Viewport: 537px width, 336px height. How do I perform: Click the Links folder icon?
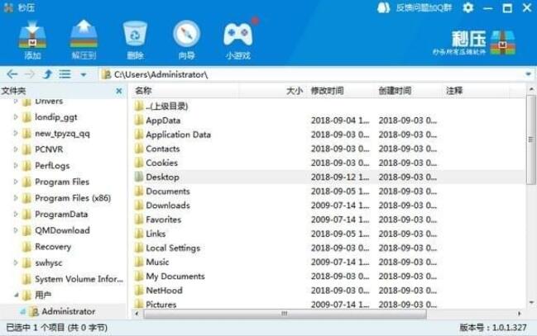139,234
